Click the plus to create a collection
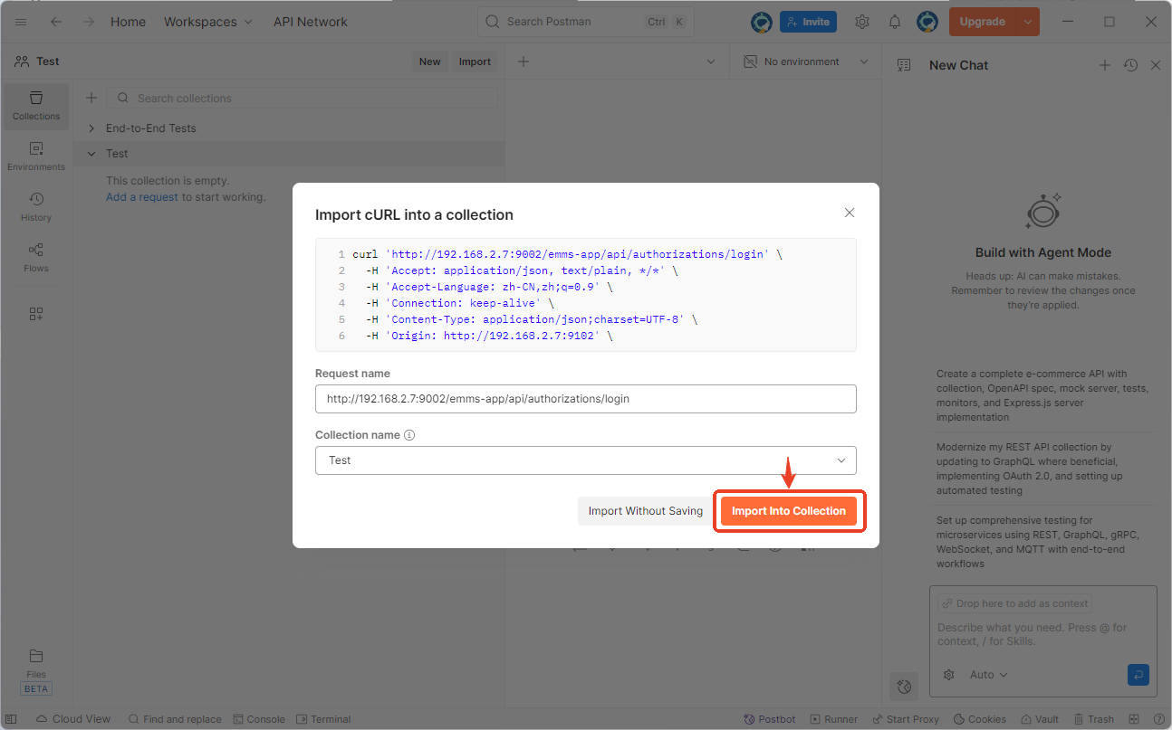Viewport: 1172px width, 730px height. [91, 98]
